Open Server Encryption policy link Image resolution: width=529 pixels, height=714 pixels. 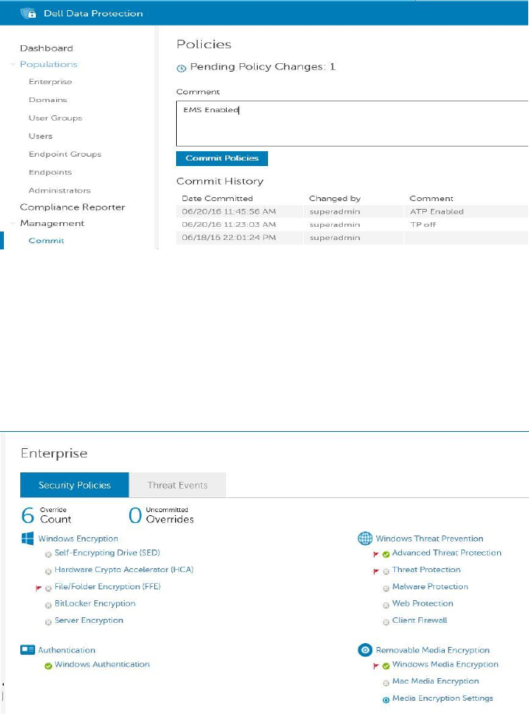pyautogui.click(x=89, y=620)
